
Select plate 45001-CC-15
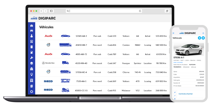[81, 90]
